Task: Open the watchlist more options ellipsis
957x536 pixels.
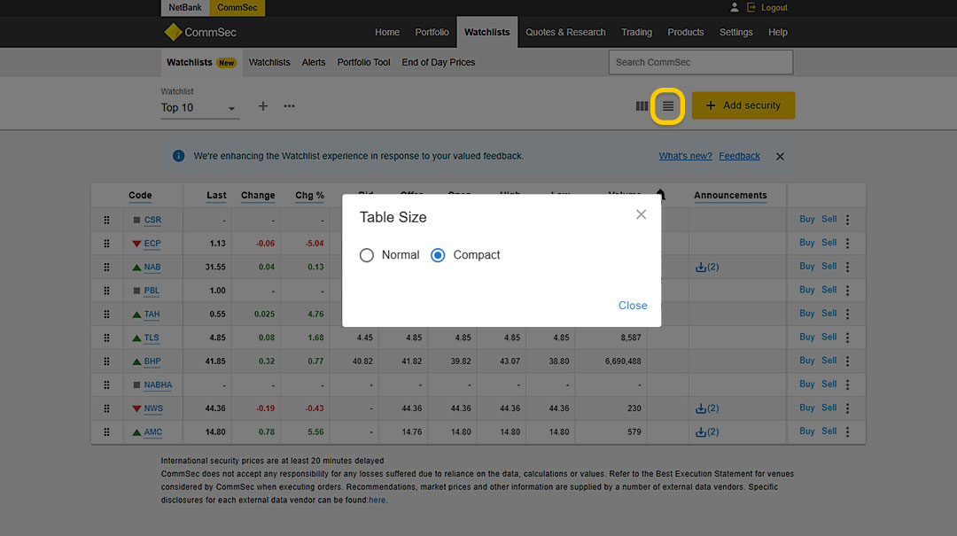Action: pyautogui.click(x=289, y=106)
